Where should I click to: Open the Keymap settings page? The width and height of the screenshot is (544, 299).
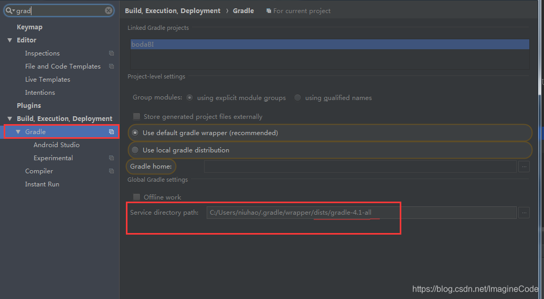(x=29, y=27)
